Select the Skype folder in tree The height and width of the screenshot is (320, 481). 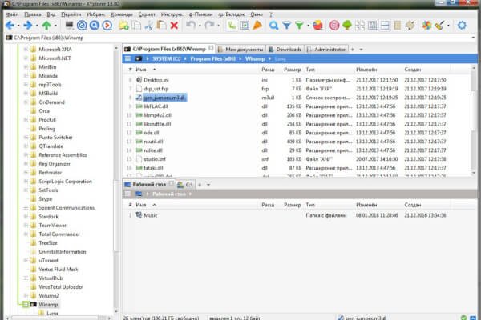click(x=46, y=199)
